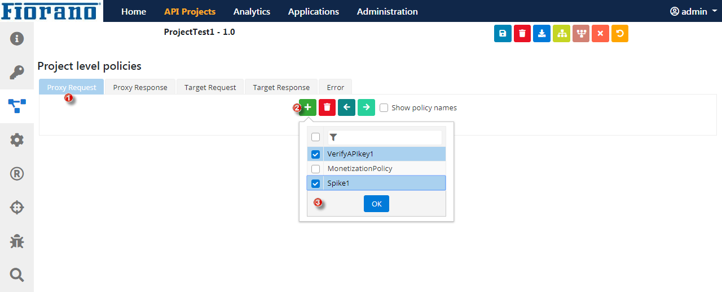Screen dimensions: 722x292
Task: Toggle Show policy names checkbox
Action: pos(384,108)
